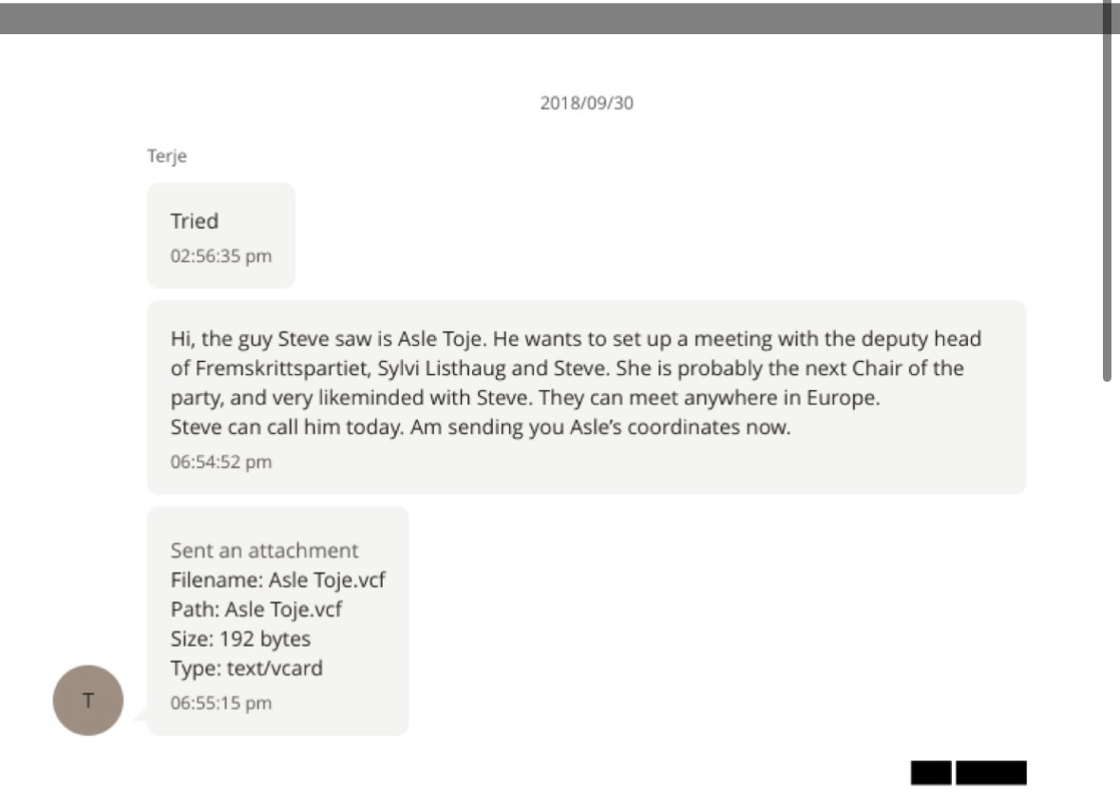Click the 02:56:35 pm timestamp
This screenshot has width=1120, height=793.
click(x=220, y=256)
